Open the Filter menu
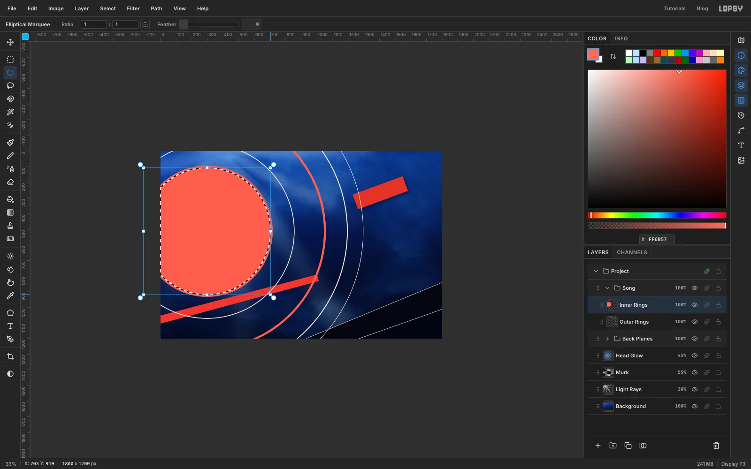The height and width of the screenshot is (469, 751). (x=133, y=8)
